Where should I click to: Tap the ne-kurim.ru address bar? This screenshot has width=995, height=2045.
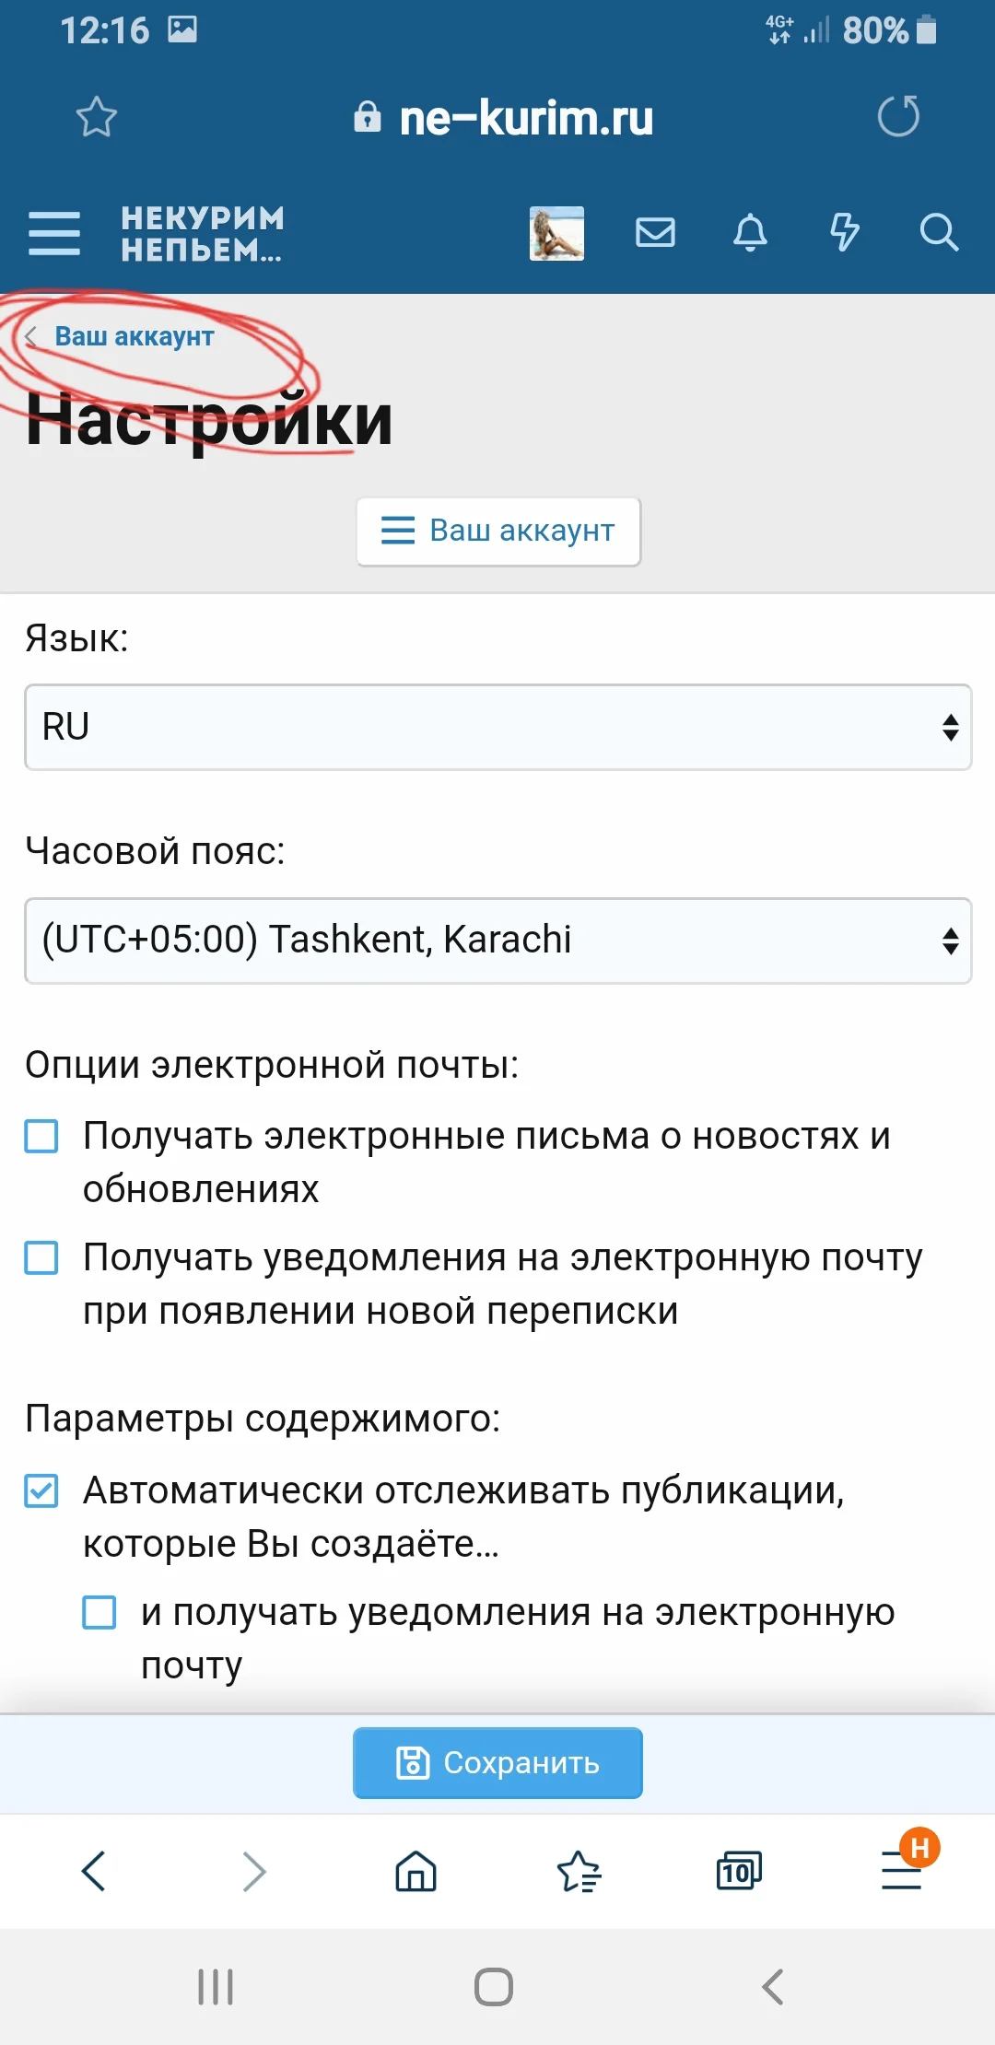(x=525, y=118)
